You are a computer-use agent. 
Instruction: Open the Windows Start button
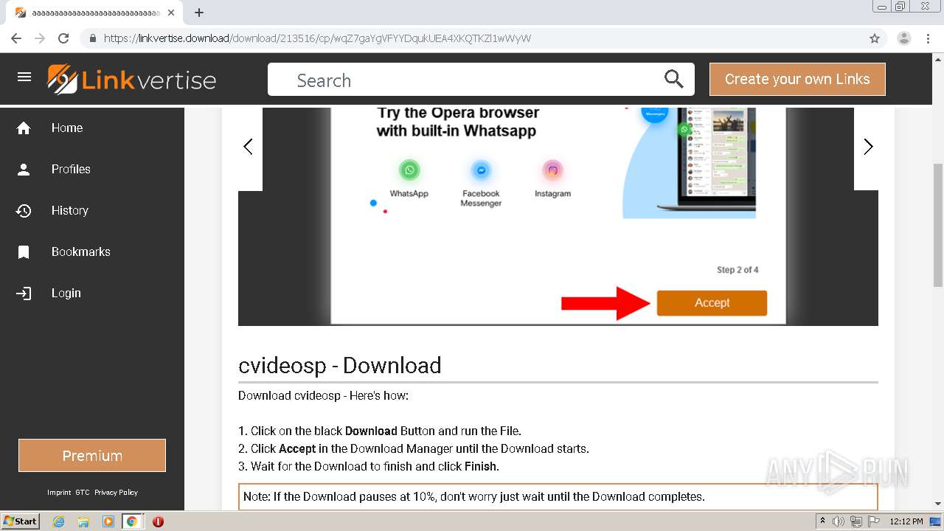click(x=21, y=521)
